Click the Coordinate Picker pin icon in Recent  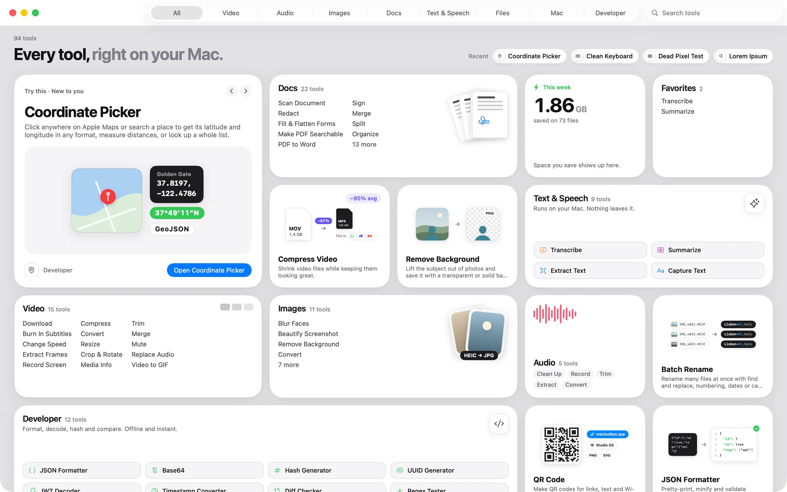[x=500, y=56]
